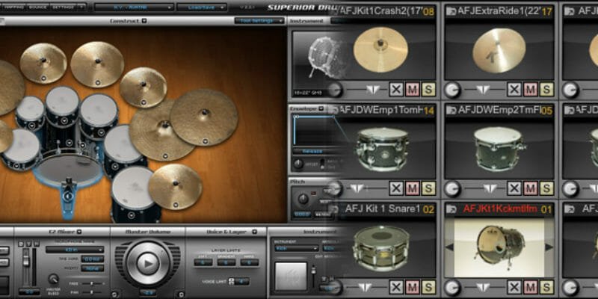Image resolution: width=598 pixels, height=299 pixels.
Task: Click pan marker on AFJExtraRide1 slot
Action: 483,90
